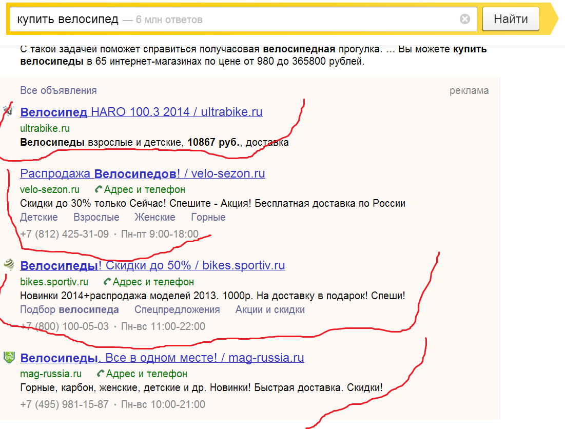Clear the search query with the X icon
The height and width of the screenshot is (429, 565).
465,19
